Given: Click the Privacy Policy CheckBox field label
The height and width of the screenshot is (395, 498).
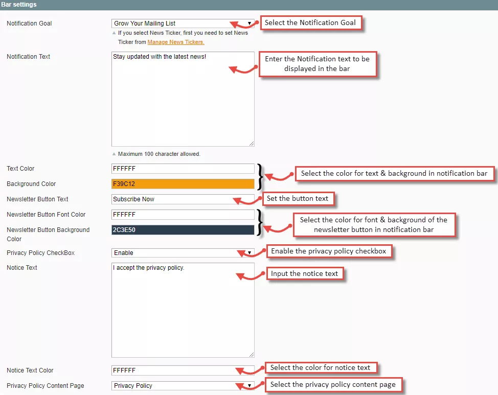Looking at the screenshot, I should (x=40, y=253).
